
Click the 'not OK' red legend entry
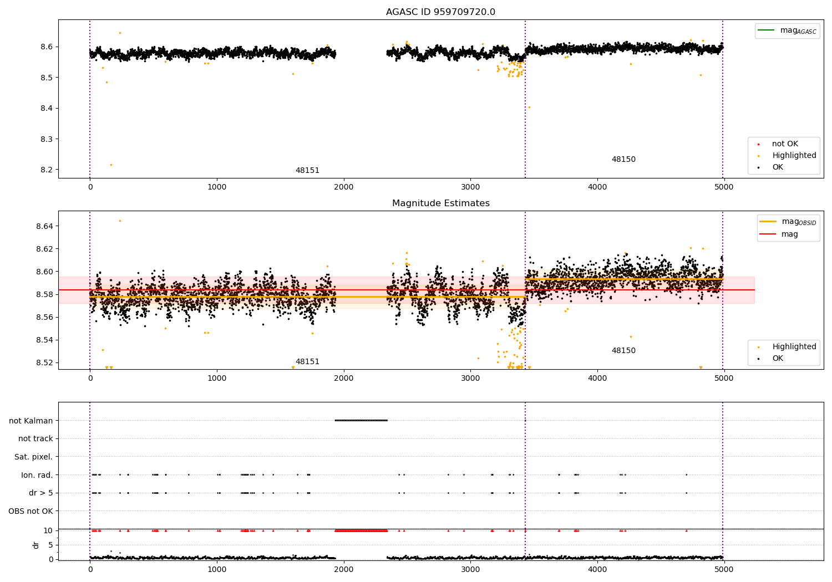coord(778,144)
